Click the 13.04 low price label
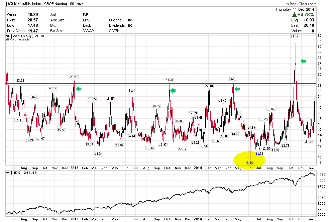 pos(89,144)
